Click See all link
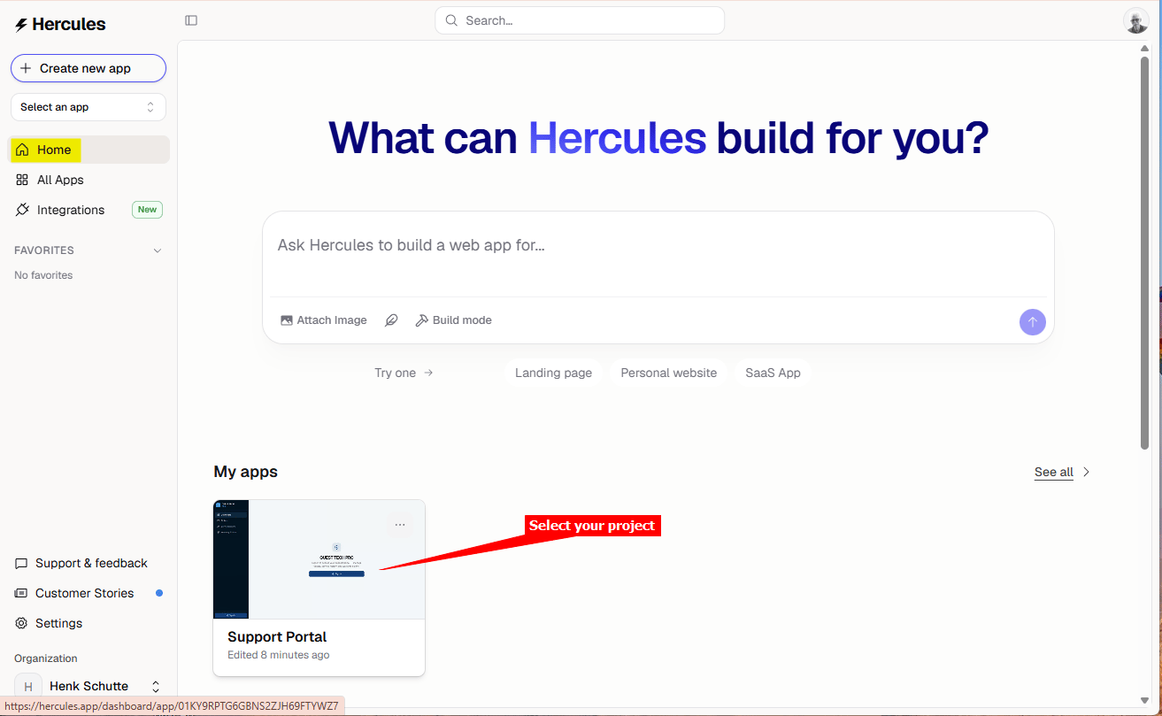The image size is (1162, 716). pos(1054,472)
